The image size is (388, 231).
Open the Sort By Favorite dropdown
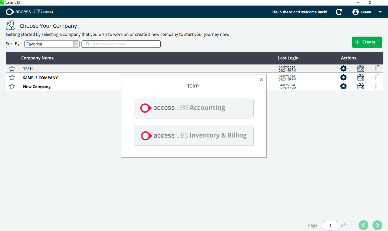click(x=52, y=44)
